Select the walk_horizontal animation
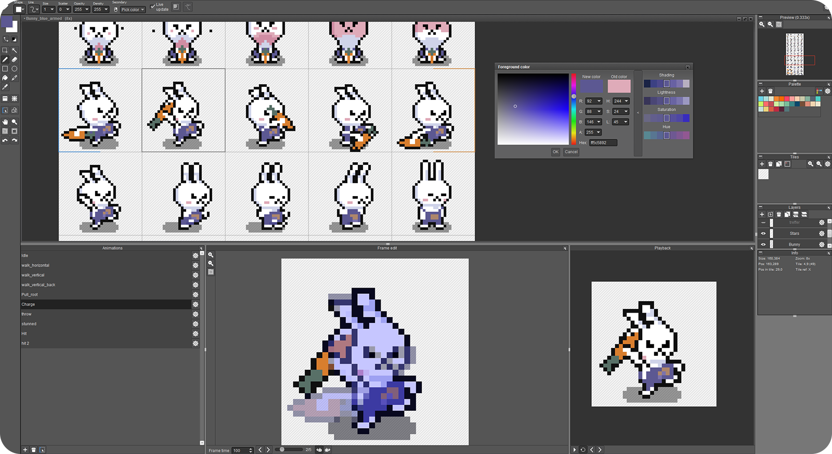 point(106,265)
